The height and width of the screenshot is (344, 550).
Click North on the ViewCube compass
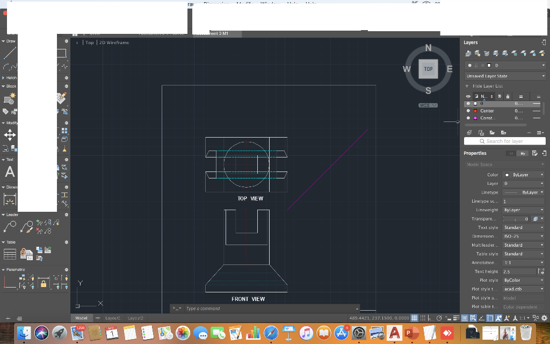pos(428,48)
